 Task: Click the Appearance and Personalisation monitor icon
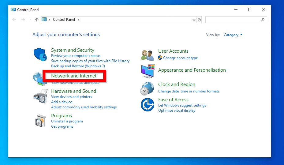pyautogui.click(x=148, y=71)
